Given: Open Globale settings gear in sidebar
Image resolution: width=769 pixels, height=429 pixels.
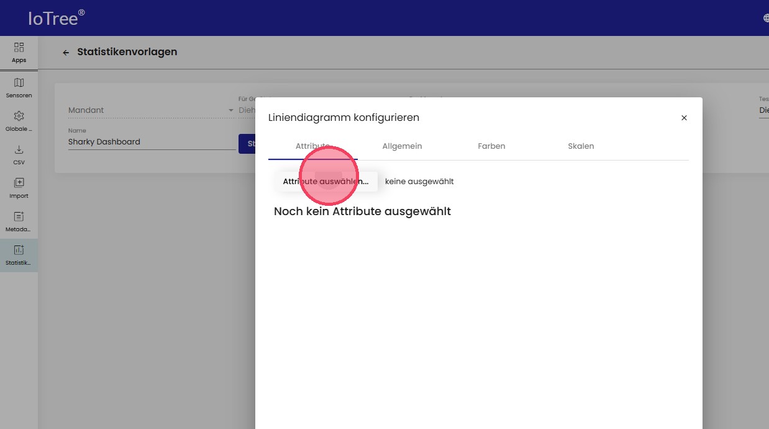Looking at the screenshot, I should pos(19,120).
